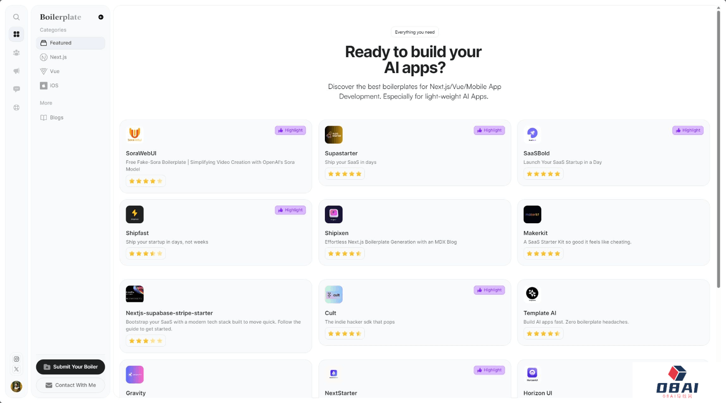
Task: Open the Supastarter card title
Action: click(341, 153)
